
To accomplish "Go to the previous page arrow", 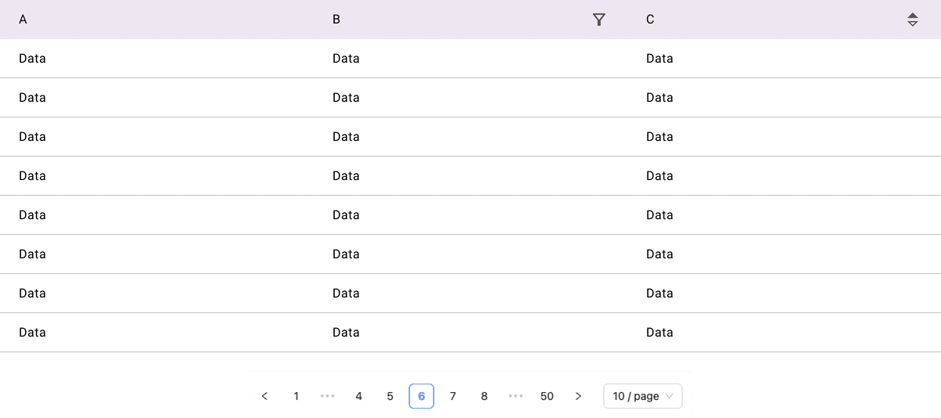I will (x=264, y=396).
